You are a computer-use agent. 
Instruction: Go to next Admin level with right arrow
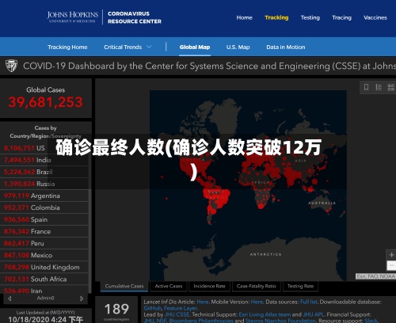click(x=82, y=298)
